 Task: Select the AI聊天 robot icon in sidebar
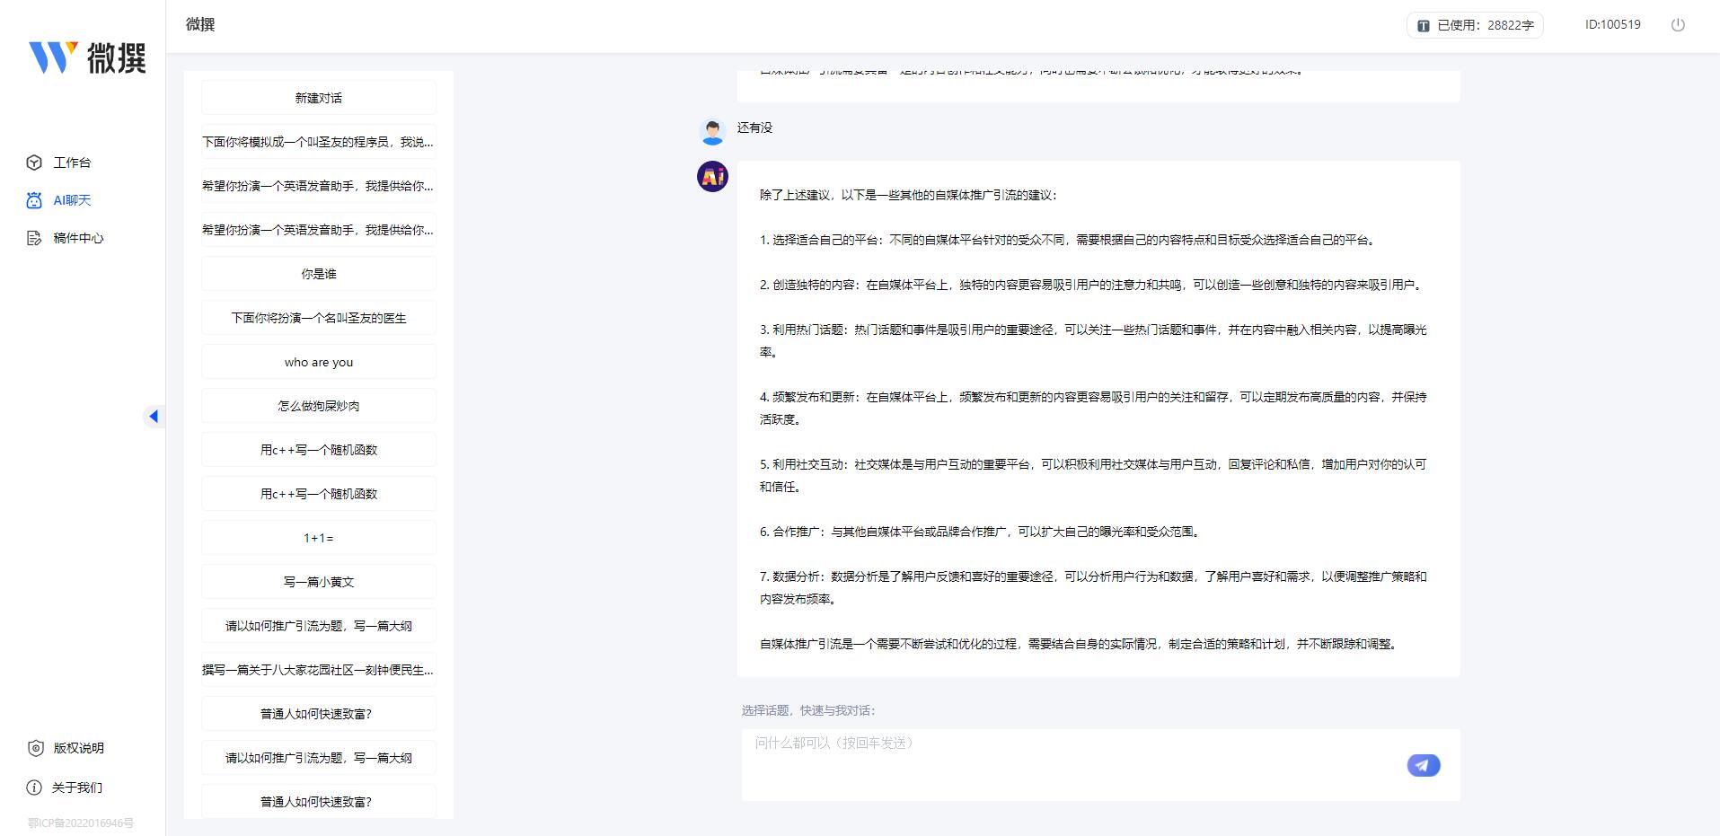[32, 200]
